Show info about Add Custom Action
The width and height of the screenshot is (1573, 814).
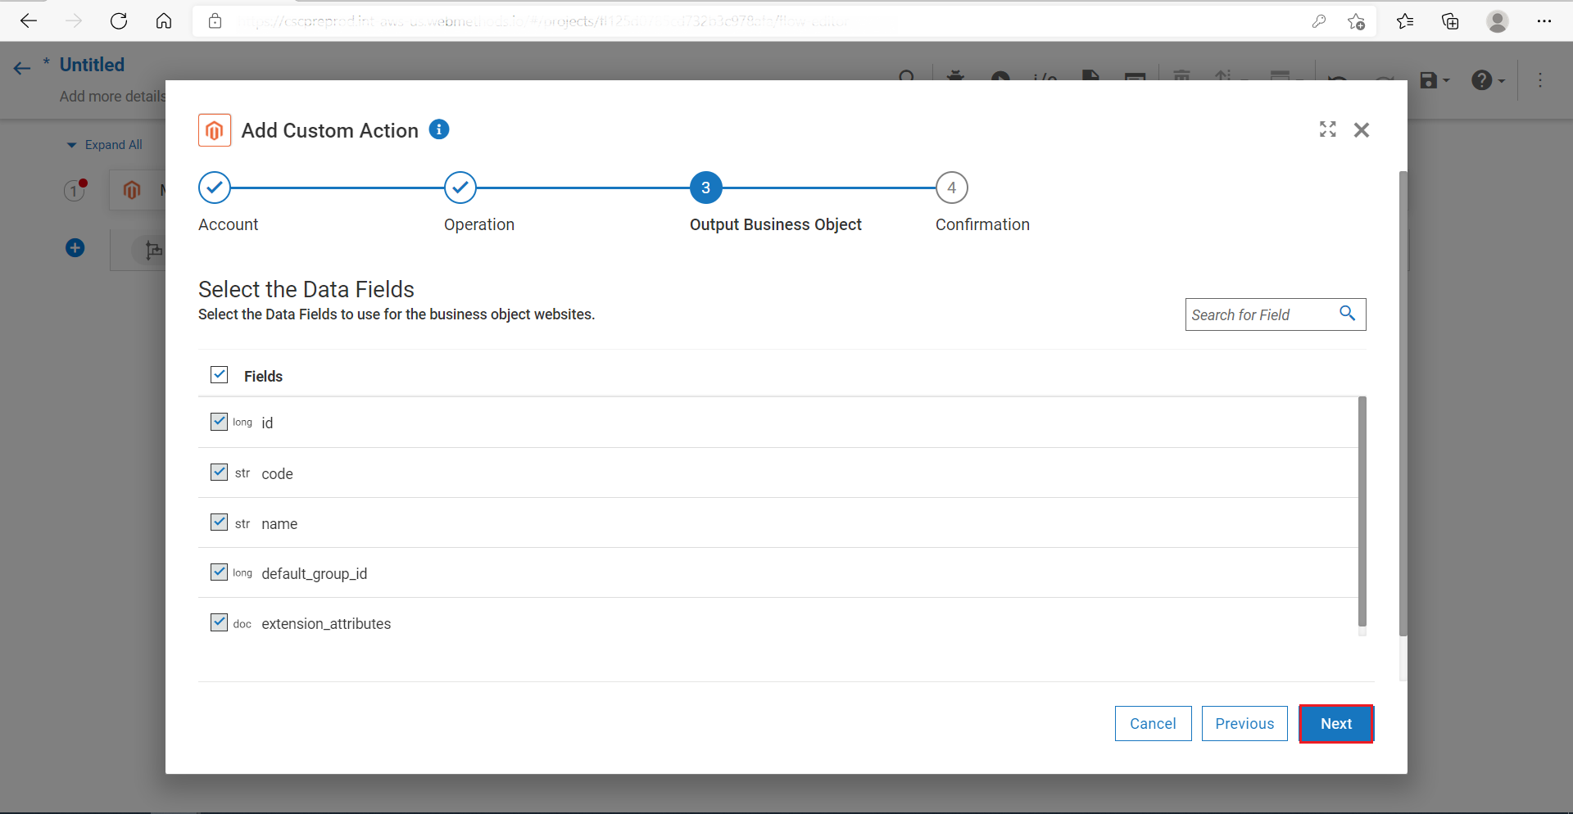tap(439, 129)
